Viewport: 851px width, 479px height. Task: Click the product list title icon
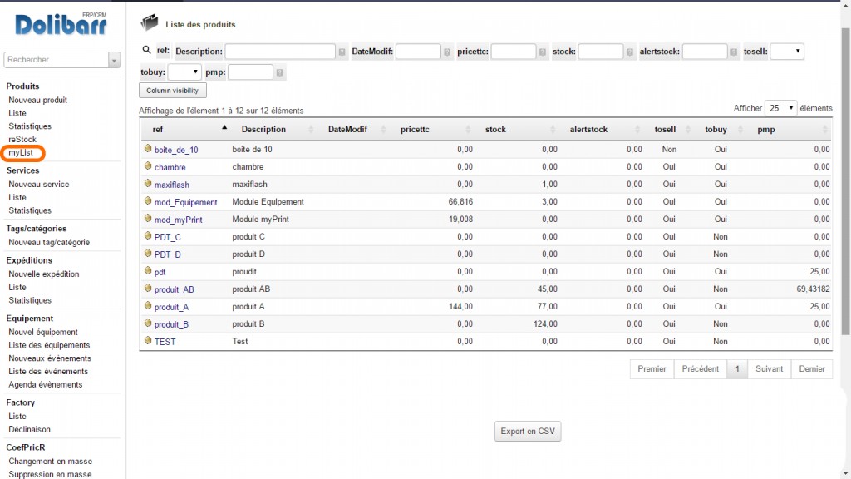click(x=150, y=23)
